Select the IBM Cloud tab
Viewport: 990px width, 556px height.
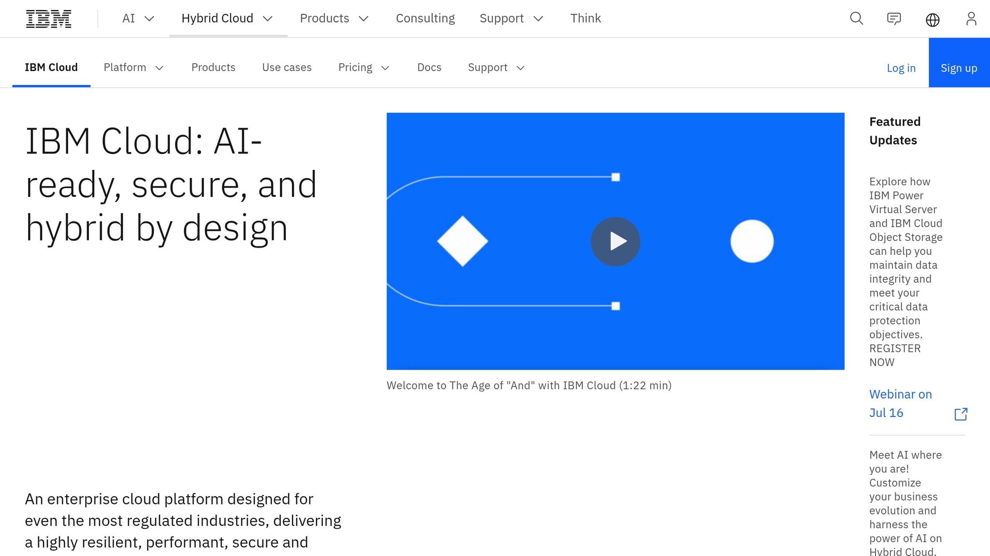[51, 68]
